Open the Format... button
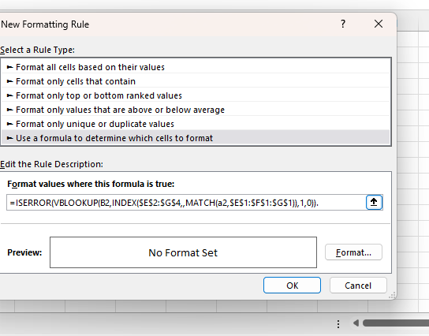429x336 pixels. point(353,252)
